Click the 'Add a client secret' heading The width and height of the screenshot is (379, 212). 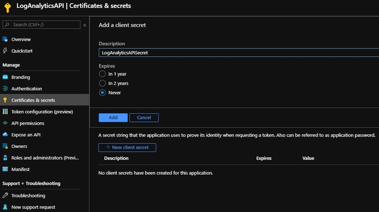click(122, 25)
